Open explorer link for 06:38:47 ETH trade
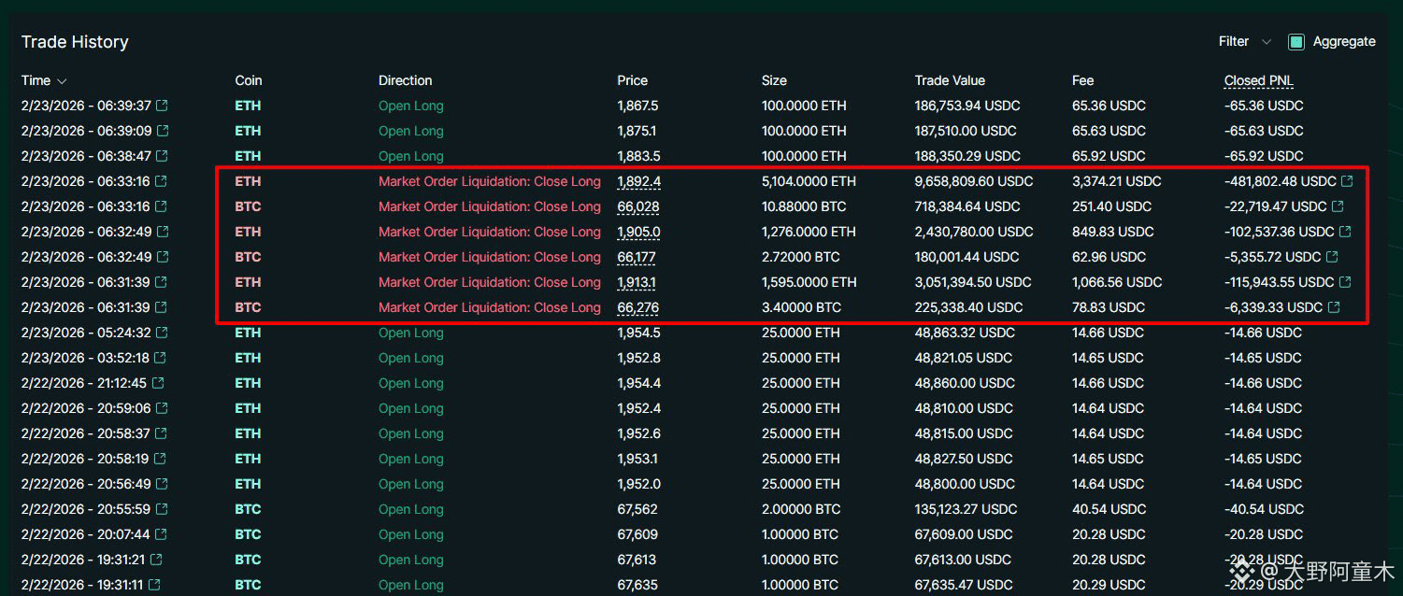The width and height of the screenshot is (1403, 596). tap(163, 156)
